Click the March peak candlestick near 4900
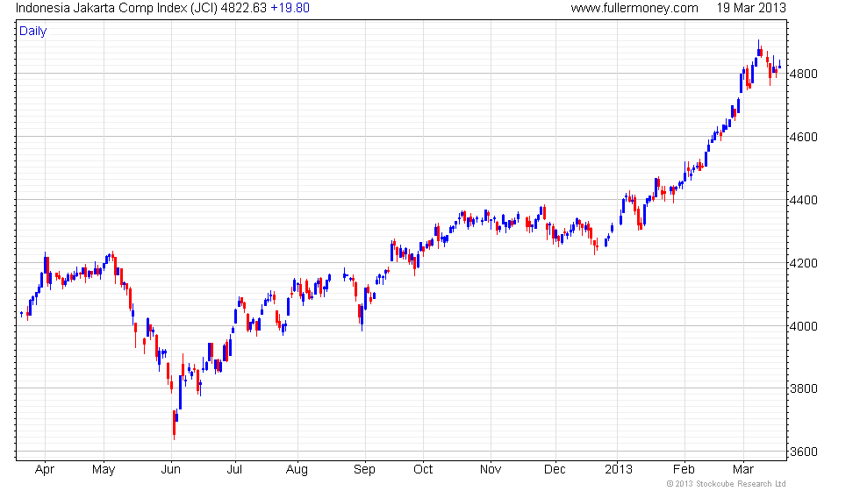 tap(758, 48)
